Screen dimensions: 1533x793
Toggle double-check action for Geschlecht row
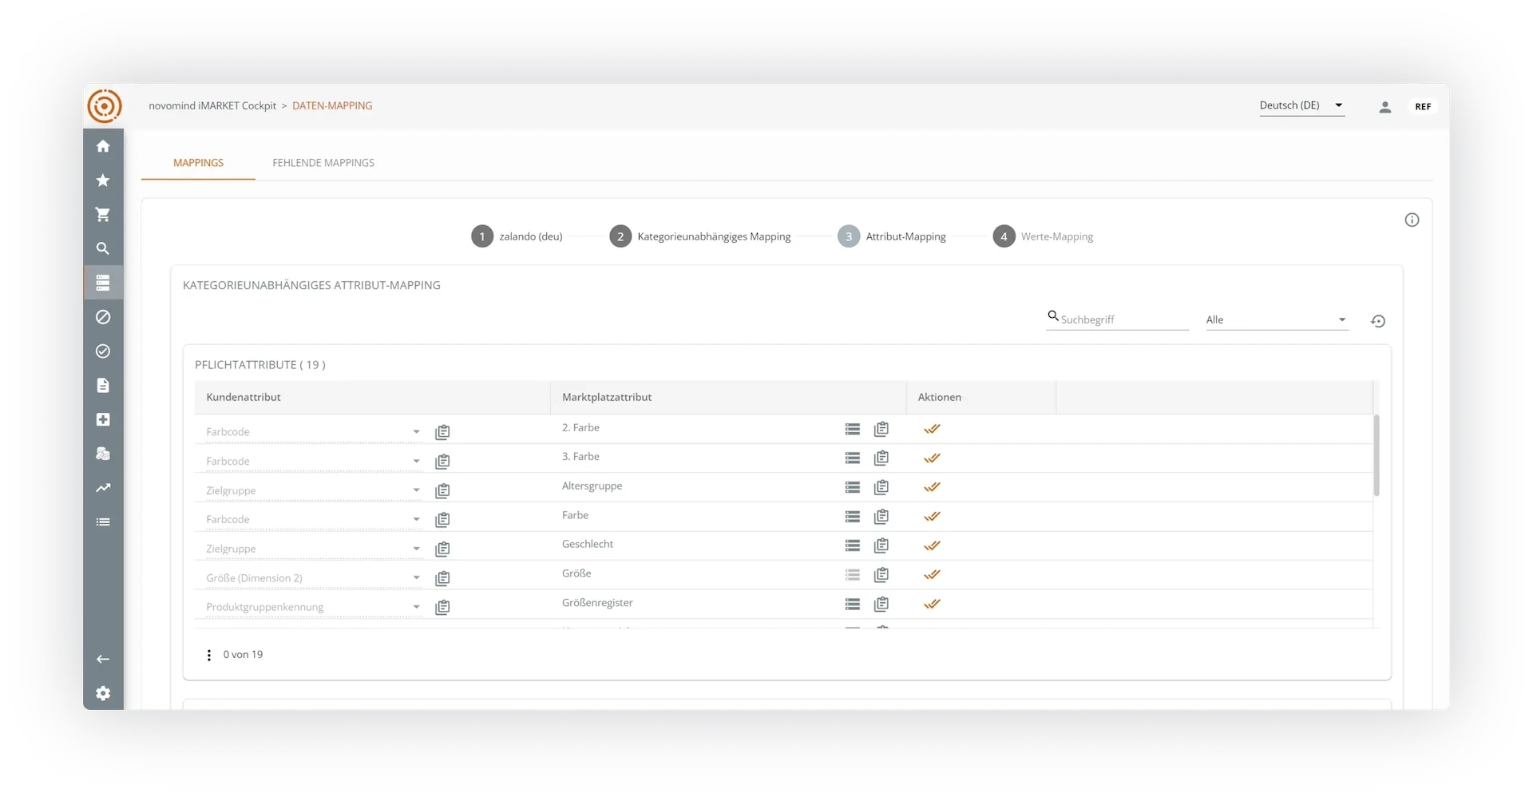coord(932,545)
